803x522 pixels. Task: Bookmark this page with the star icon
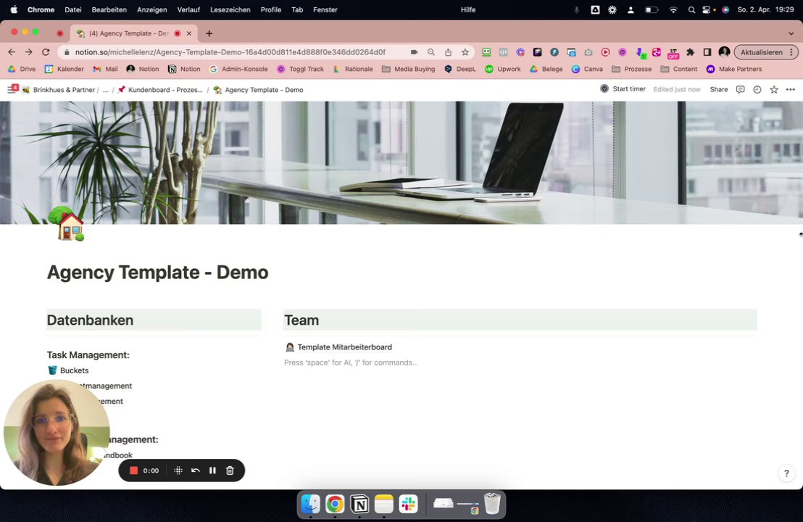point(465,51)
